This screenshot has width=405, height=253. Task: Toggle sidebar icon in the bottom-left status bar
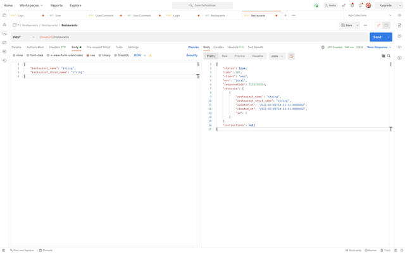coord(4,250)
